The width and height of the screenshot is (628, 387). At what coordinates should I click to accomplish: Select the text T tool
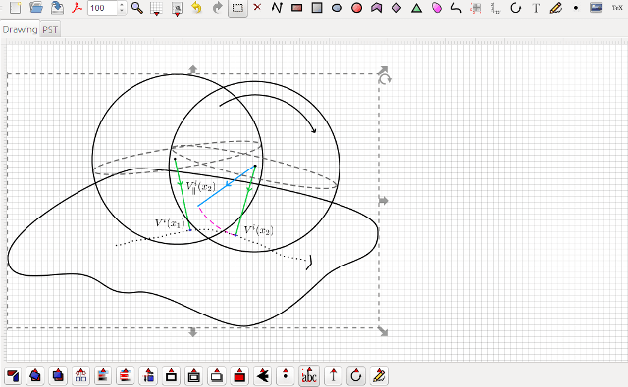coord(536,8)
